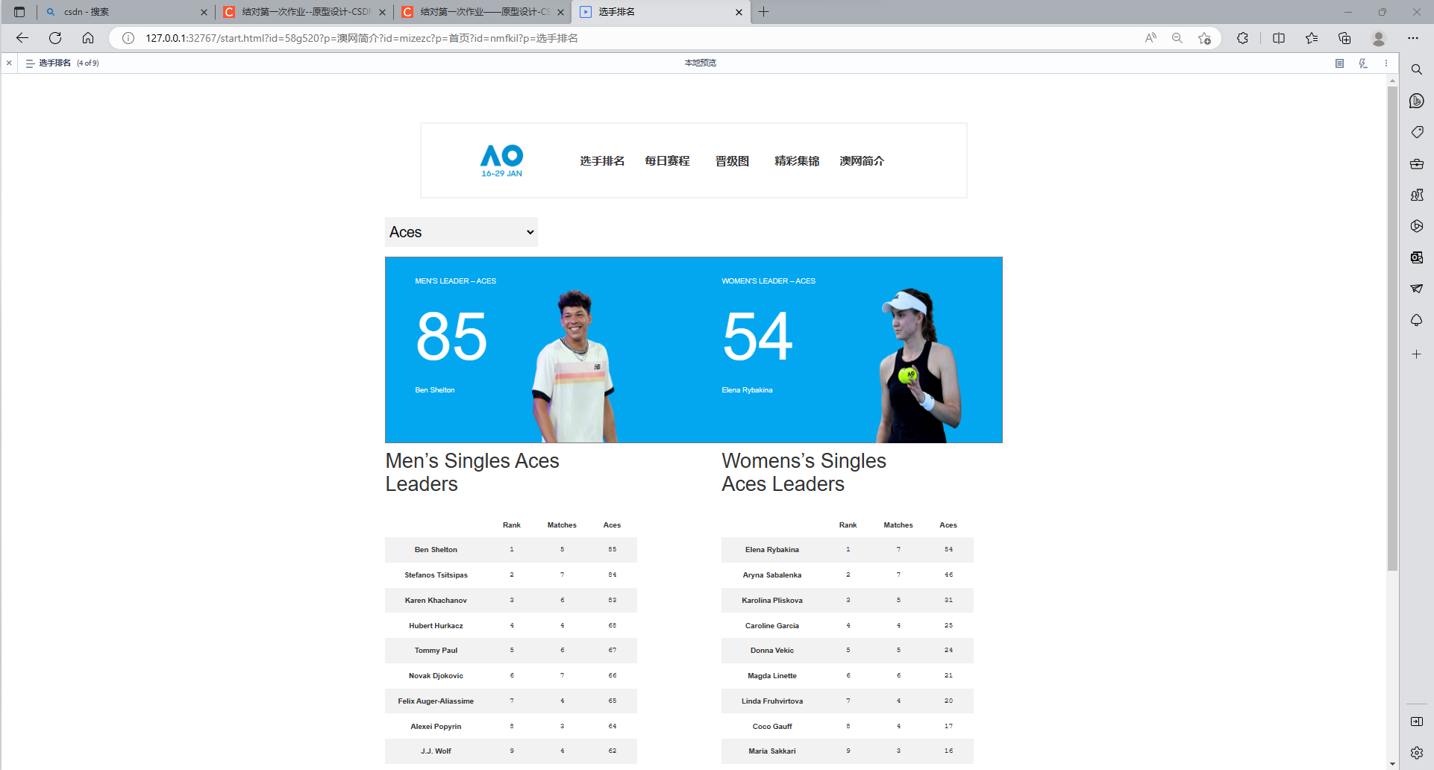Viewport: 1434px width, 770px height.
Task: Refresh the current page
Action: (x=55, y=38)
